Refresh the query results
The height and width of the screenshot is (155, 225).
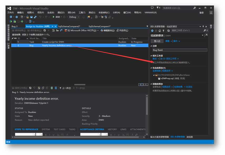45,30
